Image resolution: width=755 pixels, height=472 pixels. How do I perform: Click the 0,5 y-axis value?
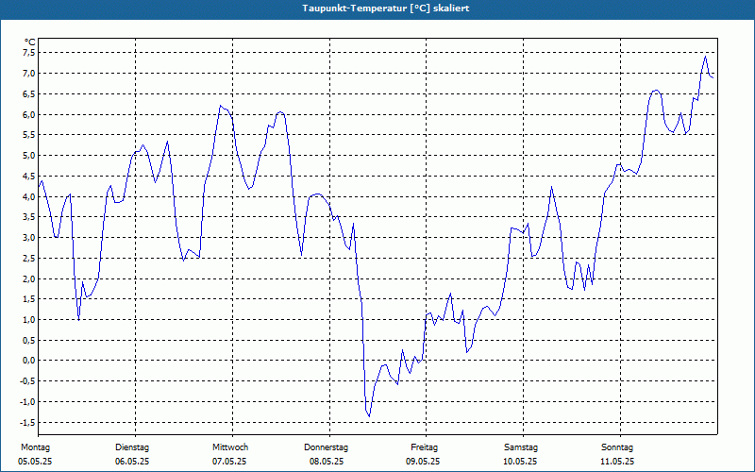click(x=29, y=341)
